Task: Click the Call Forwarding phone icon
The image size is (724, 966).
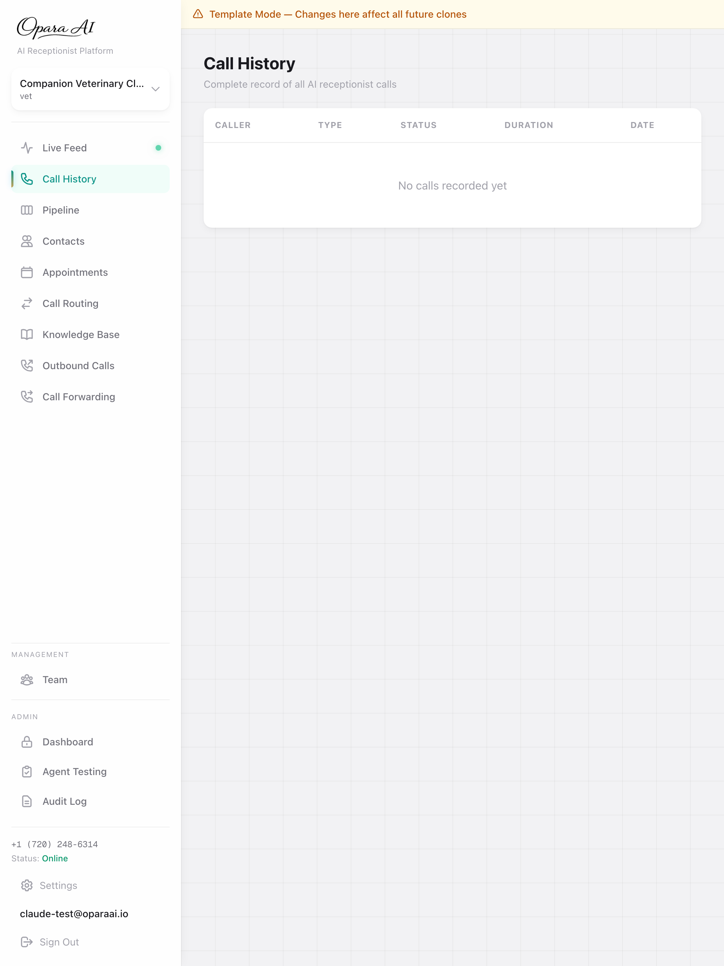Action: [27, 396]
